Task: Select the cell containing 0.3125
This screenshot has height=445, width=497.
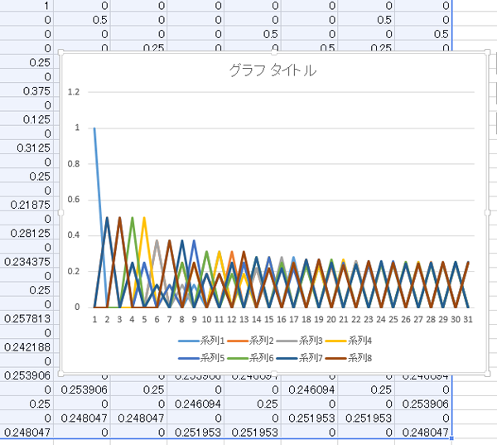Action: coord(27,148)
